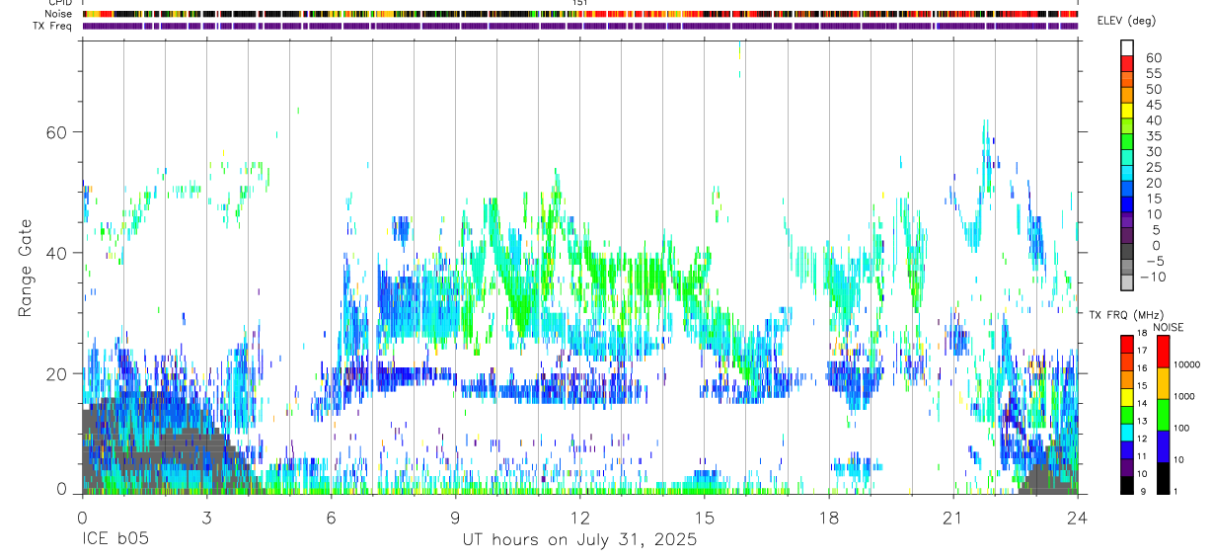Click the '151' CPID value at top
The width and height of the screenshot is (1212, 560).
(x=580, y=3)
